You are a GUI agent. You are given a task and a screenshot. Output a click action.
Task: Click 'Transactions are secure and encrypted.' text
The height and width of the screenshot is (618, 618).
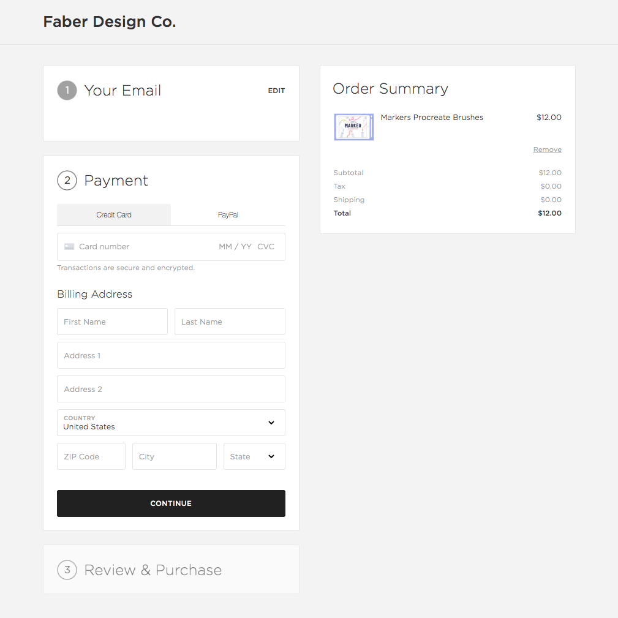126,268
